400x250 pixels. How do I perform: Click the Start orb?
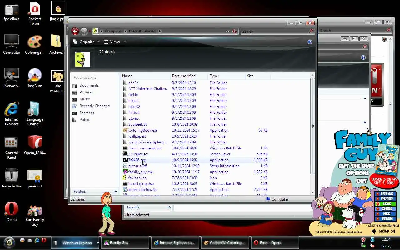point(9,242)
